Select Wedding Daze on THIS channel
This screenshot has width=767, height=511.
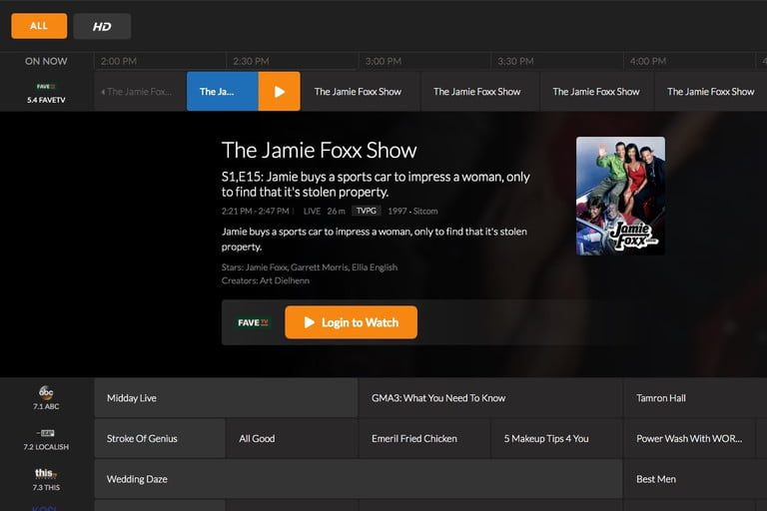[358, 479]
